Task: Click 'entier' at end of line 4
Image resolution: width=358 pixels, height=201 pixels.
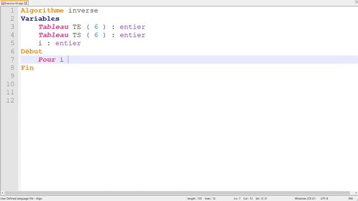Action: pos(133,35)
